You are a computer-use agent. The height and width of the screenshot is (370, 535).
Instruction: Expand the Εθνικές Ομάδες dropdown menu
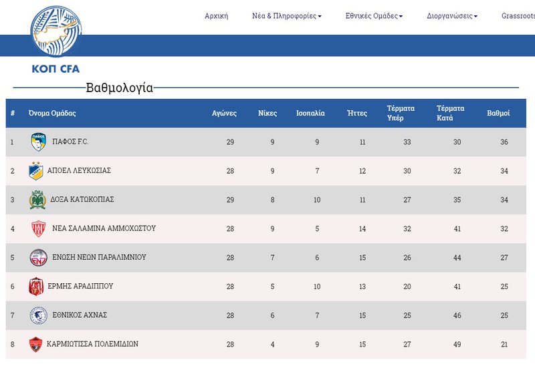point(374,16)
